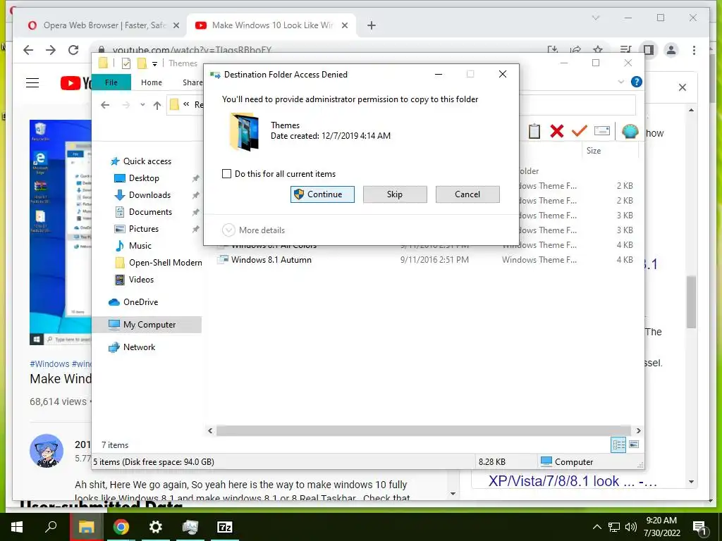Screen dimensions: 722x541
Task: Switch to details view icon
Action: click(x=618, y=444)
